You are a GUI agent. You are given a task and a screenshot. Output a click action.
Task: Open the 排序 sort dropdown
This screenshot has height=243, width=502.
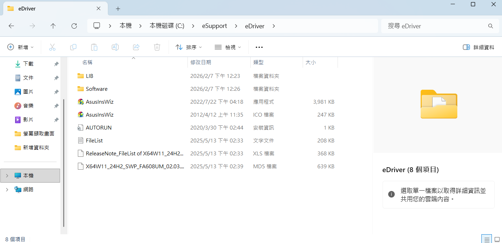[189, 47]
